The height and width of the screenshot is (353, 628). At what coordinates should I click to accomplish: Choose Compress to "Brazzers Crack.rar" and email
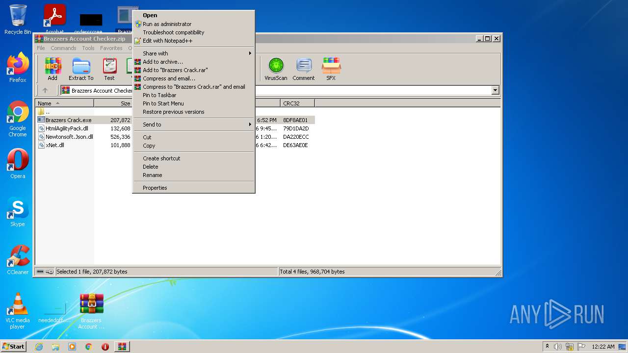point(194,87)
